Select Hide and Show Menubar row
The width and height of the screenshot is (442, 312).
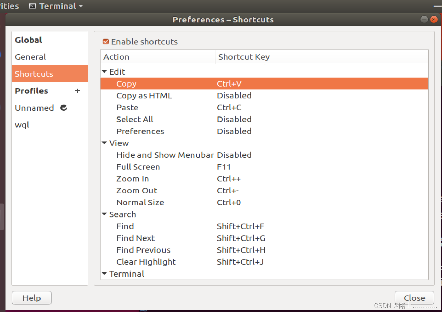pos(264,155)
